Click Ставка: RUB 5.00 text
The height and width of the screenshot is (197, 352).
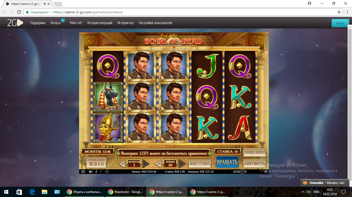(175, 172)
